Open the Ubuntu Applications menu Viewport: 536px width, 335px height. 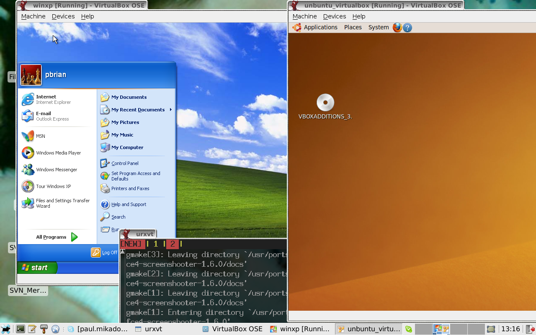[320, 27]
